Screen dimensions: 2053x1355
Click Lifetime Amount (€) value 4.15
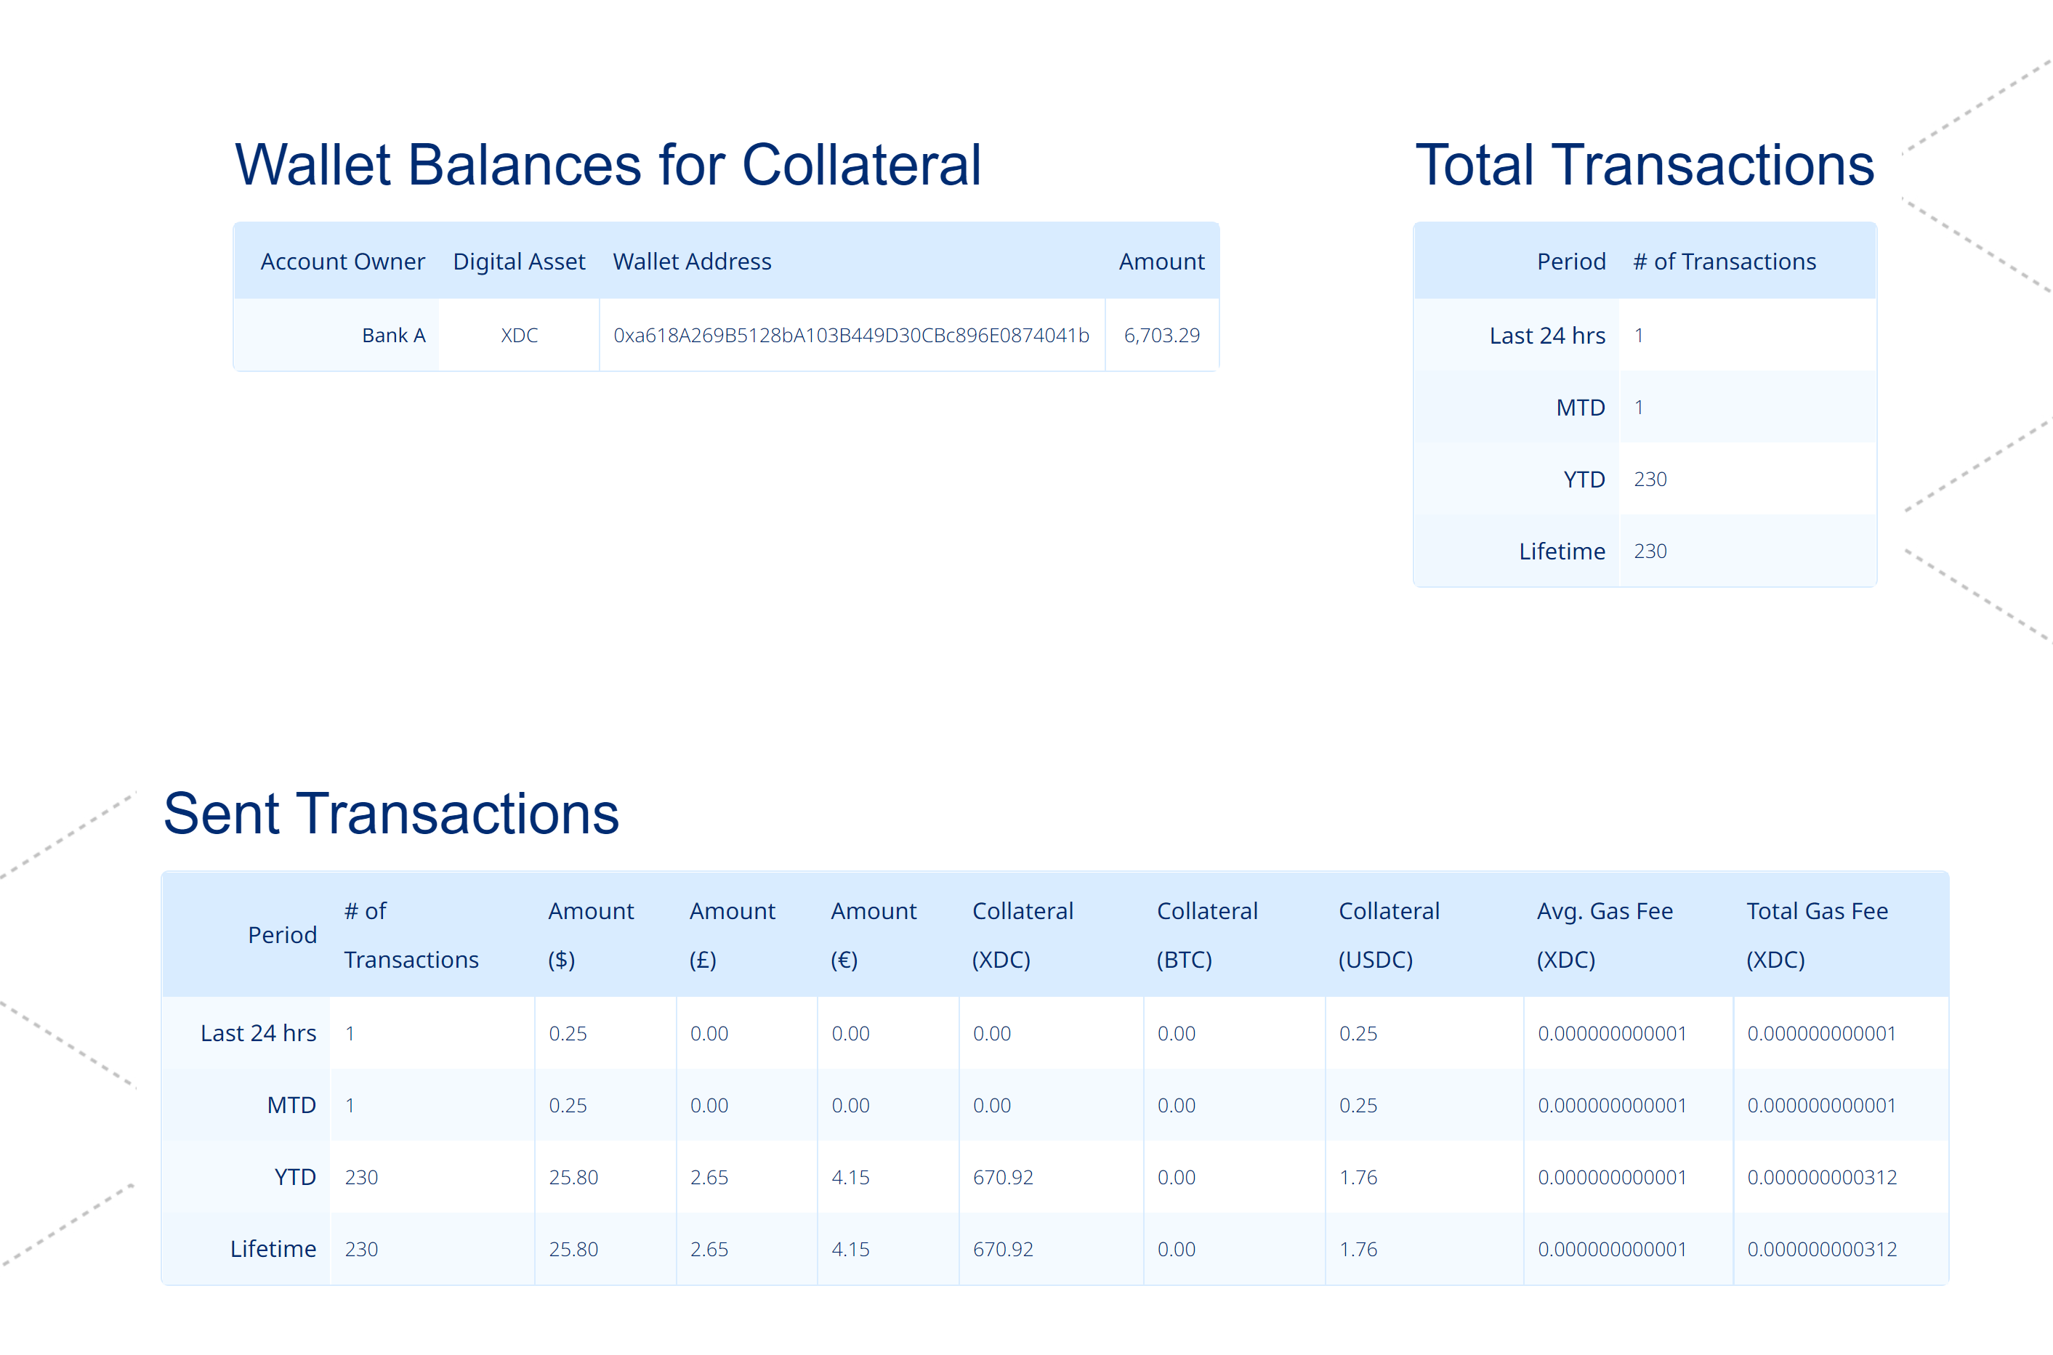[850, 1248]
